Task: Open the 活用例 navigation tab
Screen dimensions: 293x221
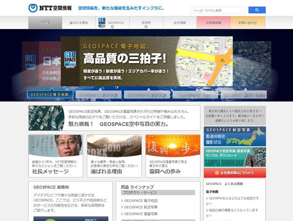Action: [x=146, y=22]
